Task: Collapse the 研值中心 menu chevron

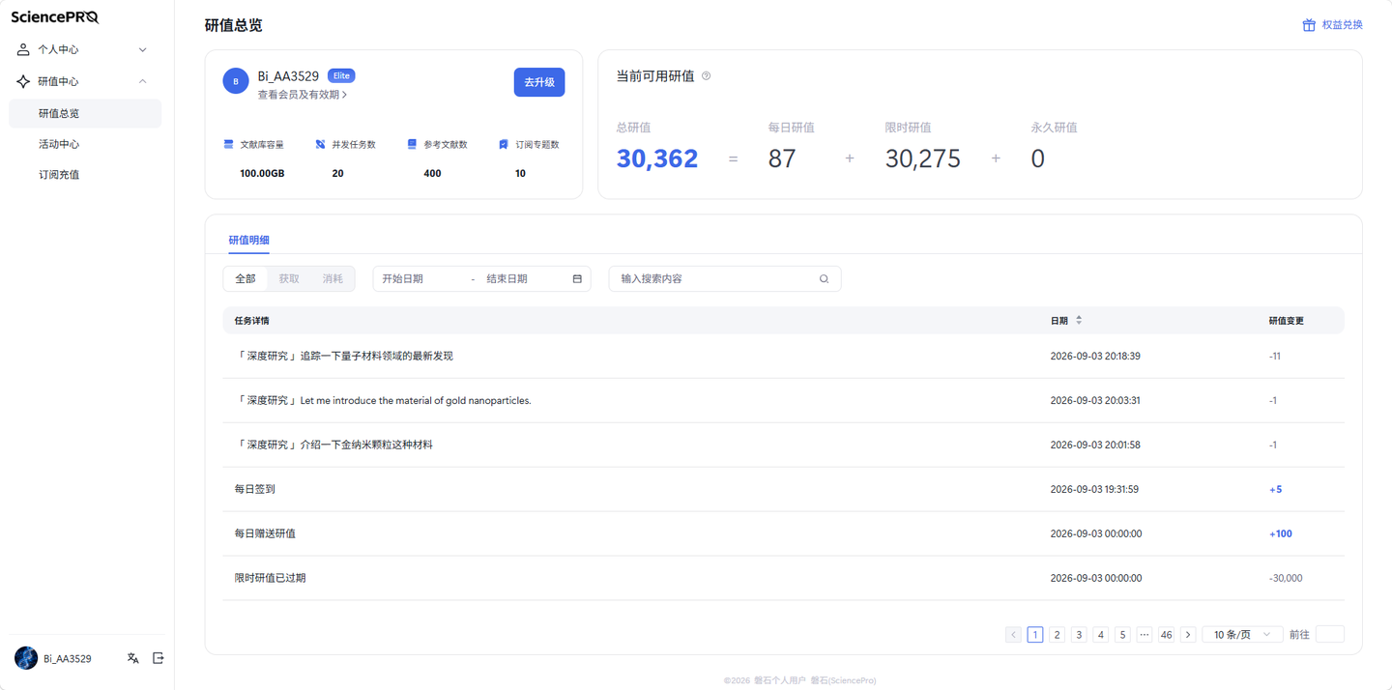Action: [143, 81]
